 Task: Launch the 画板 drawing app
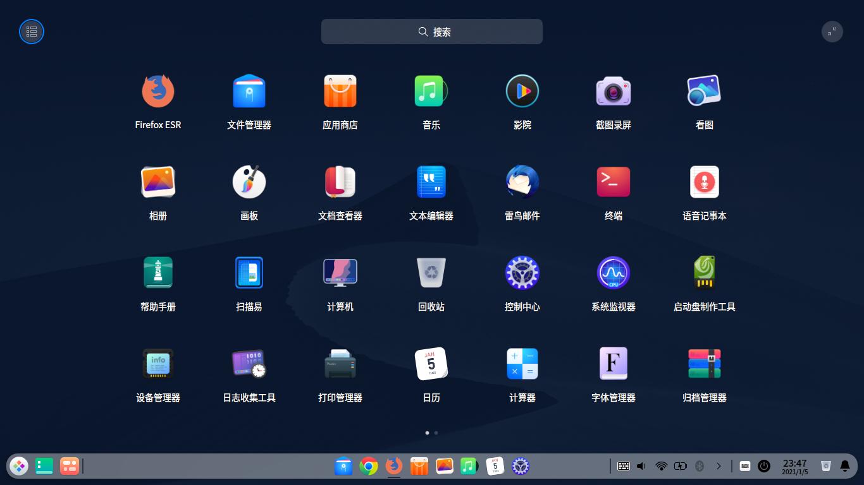click(x=249, y=183)
